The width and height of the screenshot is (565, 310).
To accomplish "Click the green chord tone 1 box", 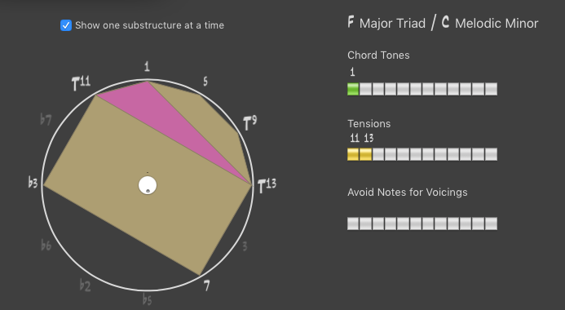I will 353,89.
